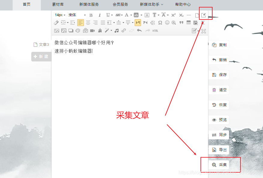Toggle right-to-left text direction
Image resolution: width=263 pixels, height=178 pixels.
click(145, 22)
